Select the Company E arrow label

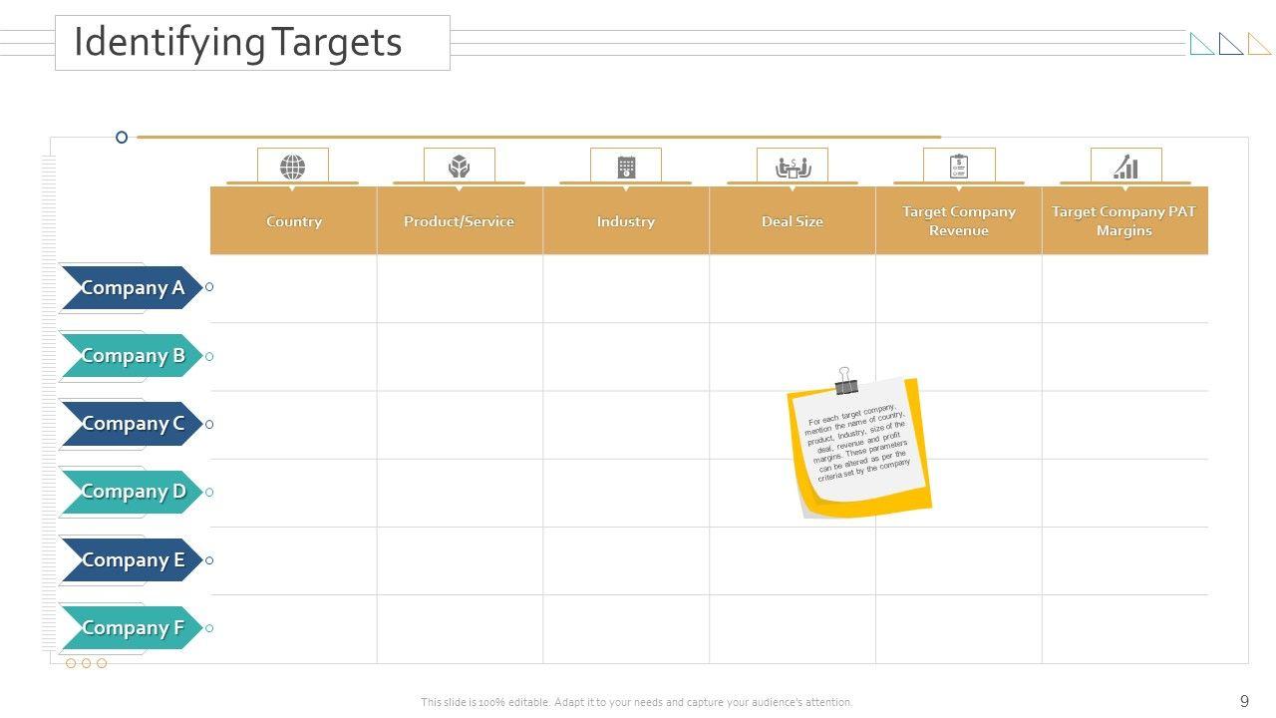coord(132,560)
